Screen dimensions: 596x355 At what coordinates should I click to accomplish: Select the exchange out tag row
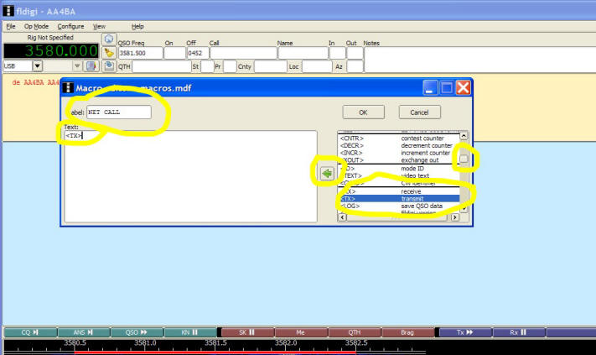399,159
